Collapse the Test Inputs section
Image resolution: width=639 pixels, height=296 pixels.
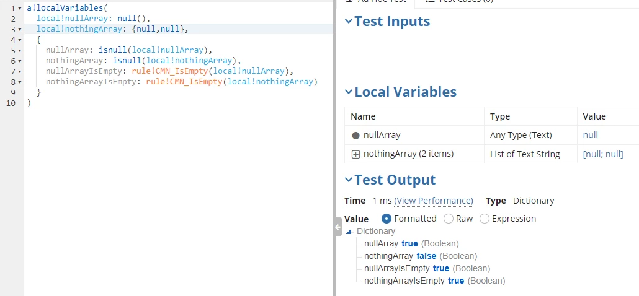(349, 21)
